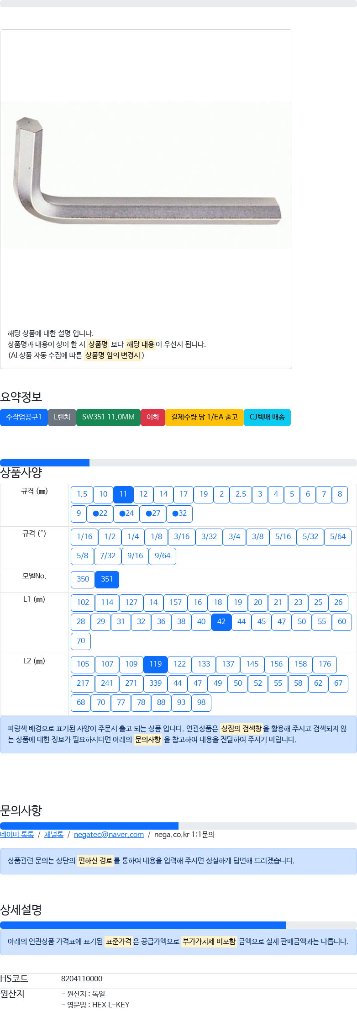Select the 12 mm size option
357x1011 pixels.
(x=143, y=494)
